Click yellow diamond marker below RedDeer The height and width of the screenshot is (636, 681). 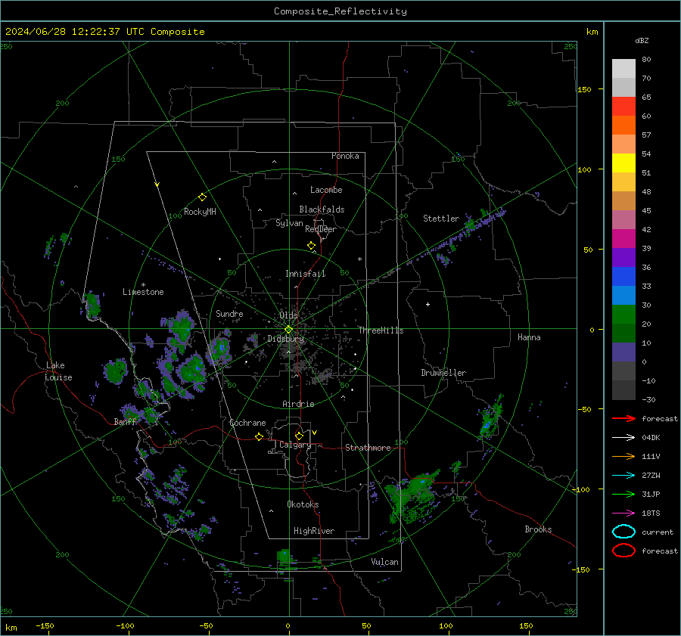[312, 245]
